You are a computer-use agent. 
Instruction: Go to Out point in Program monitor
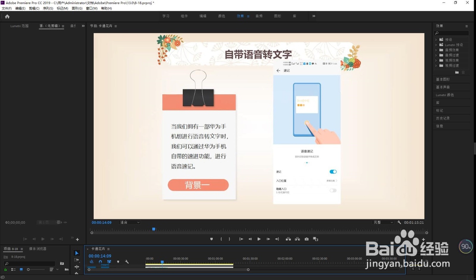pyautogui.click(x=277, y=239)
